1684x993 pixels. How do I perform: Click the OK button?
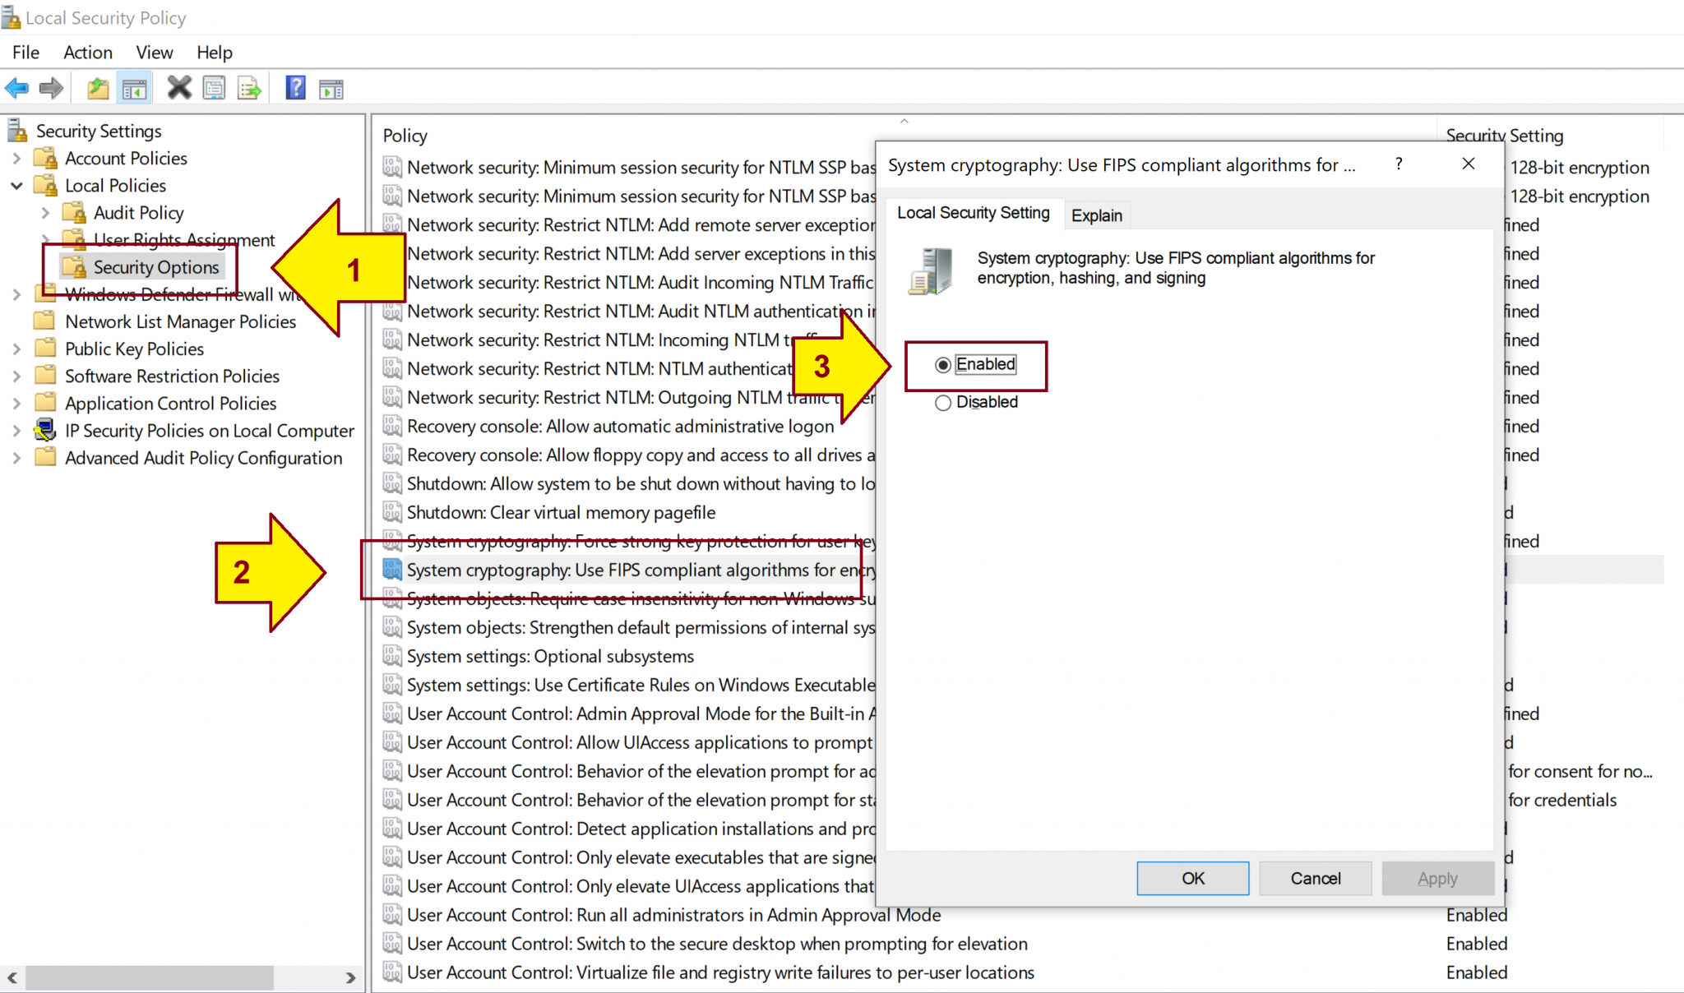click(1192, 878)
